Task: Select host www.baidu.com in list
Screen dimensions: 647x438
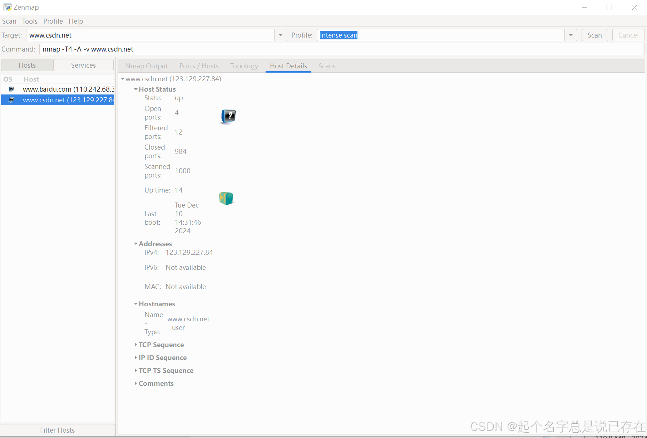Action: coord(58,89)
